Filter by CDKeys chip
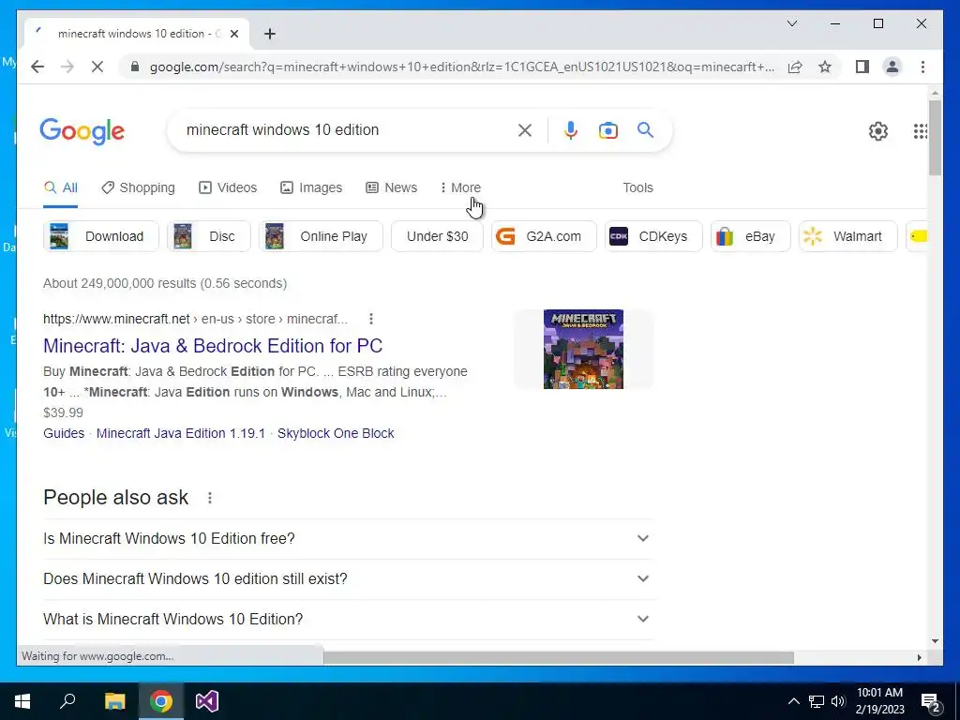Image resolution: width=960 pixels, height=720 pixels. pyautogui.click(x=653, y=236)
